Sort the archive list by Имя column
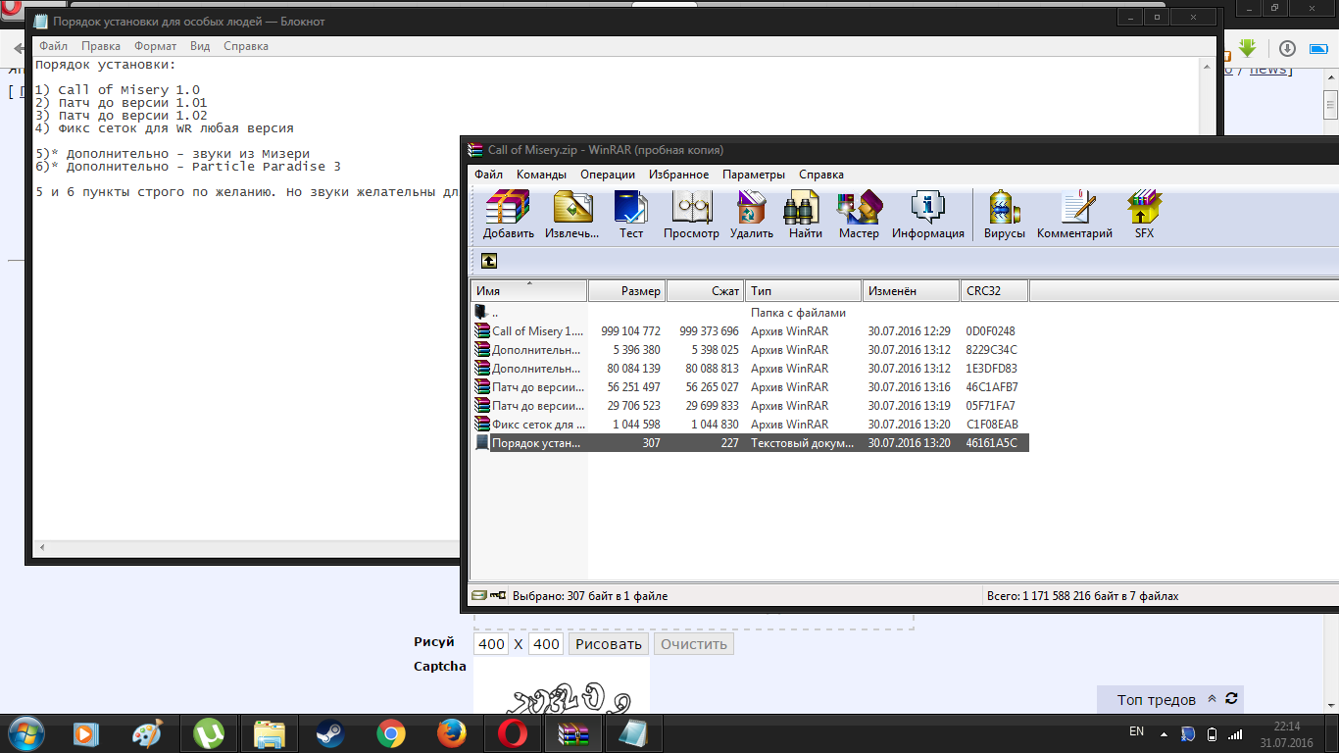The width and height of the screenshot is (1339, 753). click(529, 291)
